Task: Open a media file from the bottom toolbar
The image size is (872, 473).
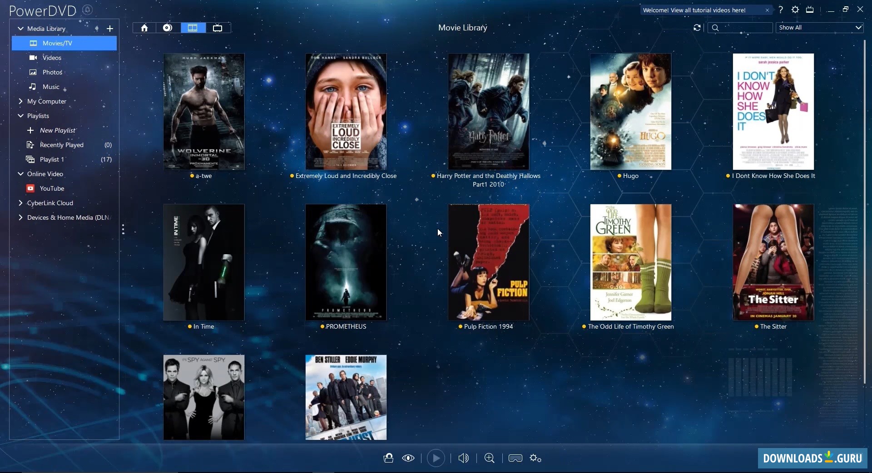Action: click(388, 458)
